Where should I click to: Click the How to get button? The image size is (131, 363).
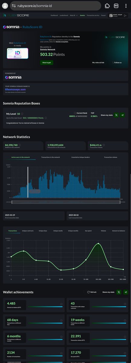coord(46,62)
